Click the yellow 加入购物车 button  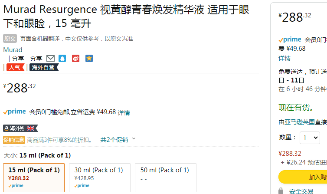coord(303,177)
